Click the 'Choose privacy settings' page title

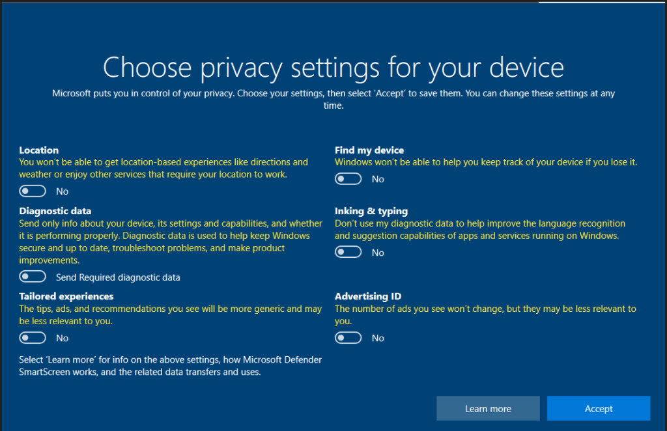point(333,68)
